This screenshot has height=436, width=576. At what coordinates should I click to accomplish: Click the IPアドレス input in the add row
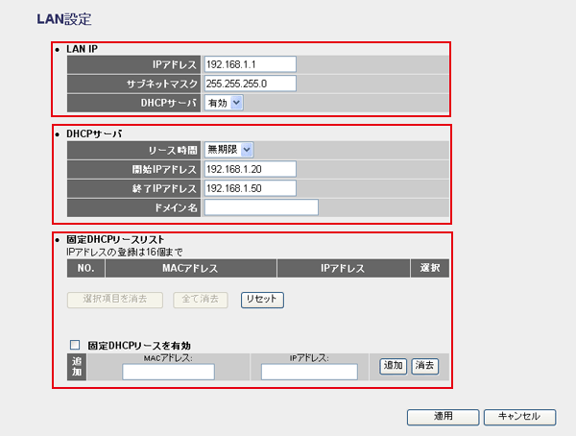click(309, 372)
